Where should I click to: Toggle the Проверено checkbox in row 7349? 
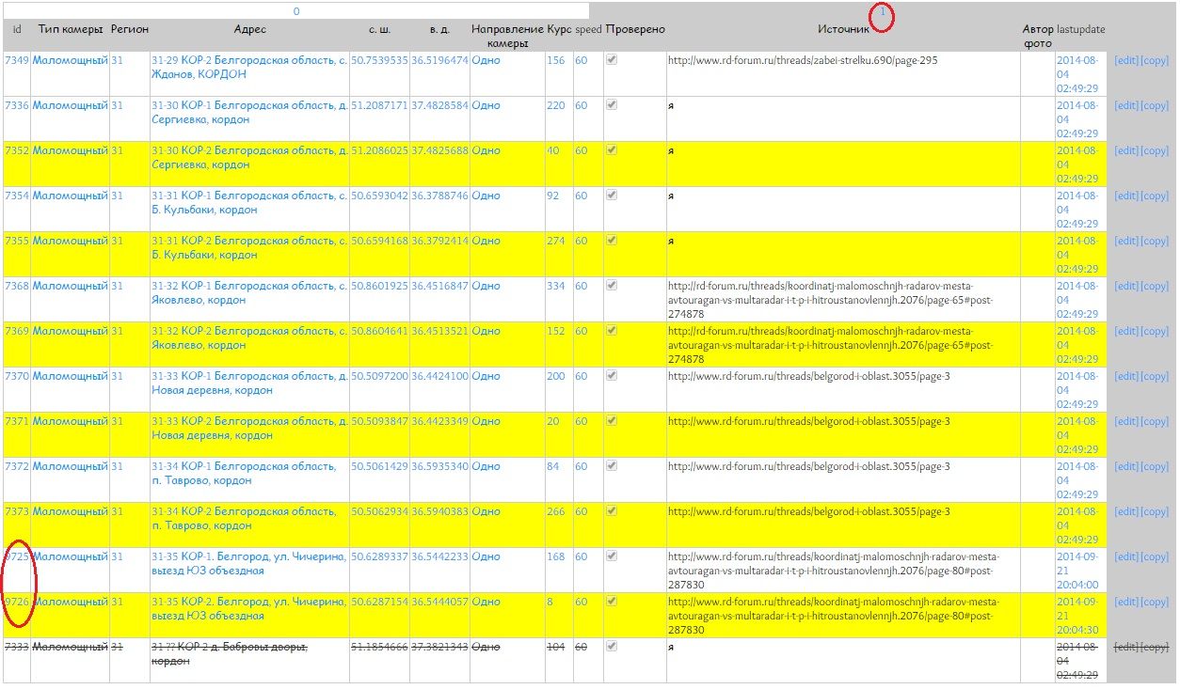click(x=612, y=59)
